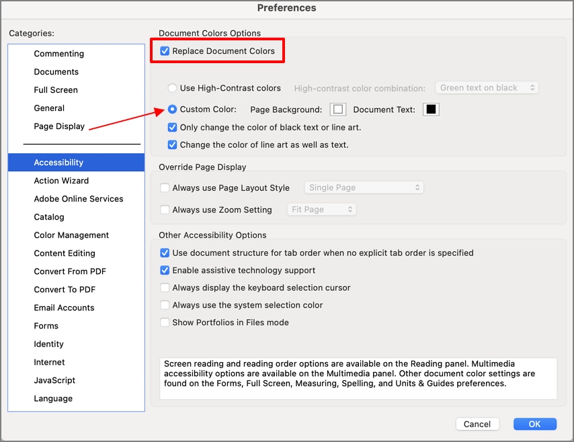Select Documents category

pyautogui.click(x=76, y=72)
